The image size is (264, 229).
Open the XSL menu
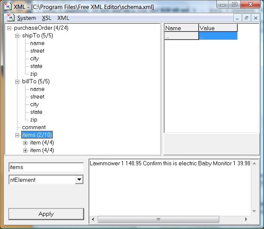click(47, 18)
